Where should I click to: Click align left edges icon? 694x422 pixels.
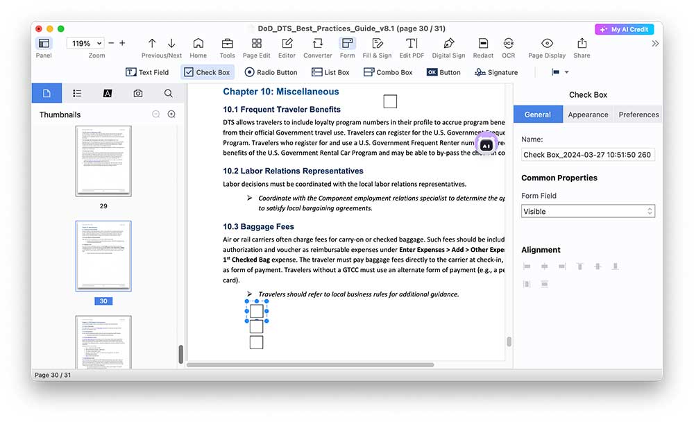pos(527,266)
